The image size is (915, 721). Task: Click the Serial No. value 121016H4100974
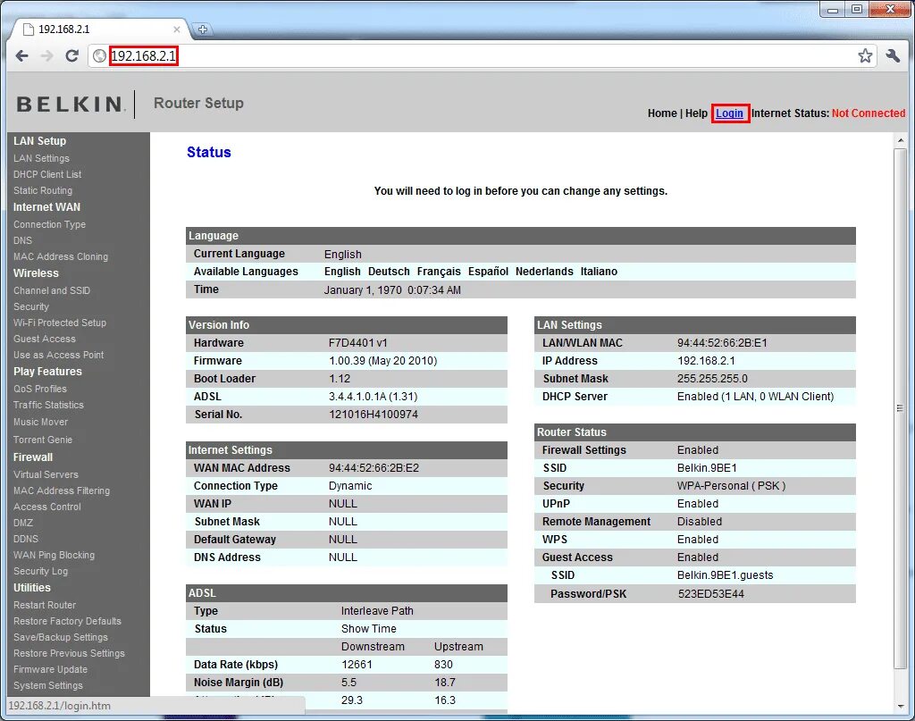coord(374,415)
